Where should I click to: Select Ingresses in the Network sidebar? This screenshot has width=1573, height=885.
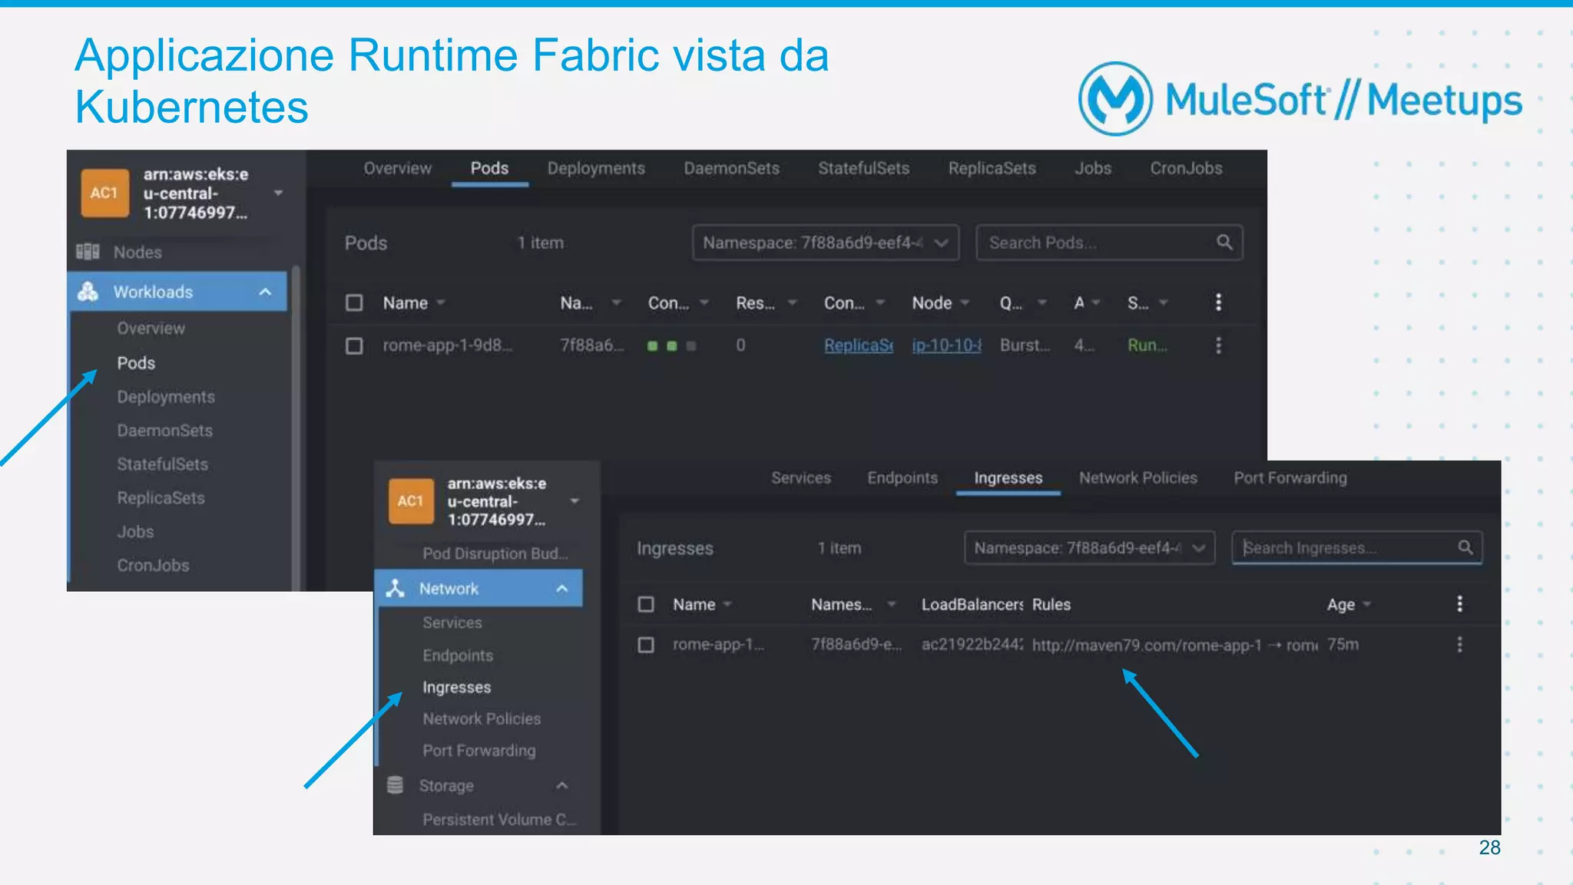click(457, 687)
